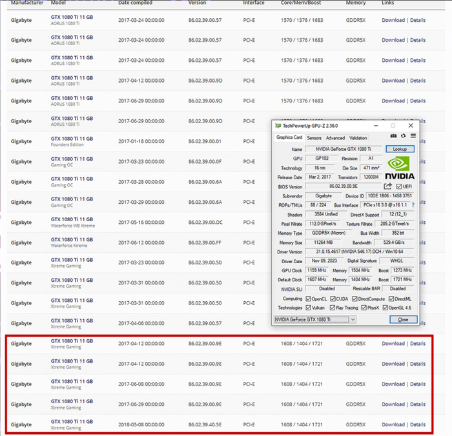
Task: Toggle the OpenCL checkbox
Action: (x=308, y=299)
